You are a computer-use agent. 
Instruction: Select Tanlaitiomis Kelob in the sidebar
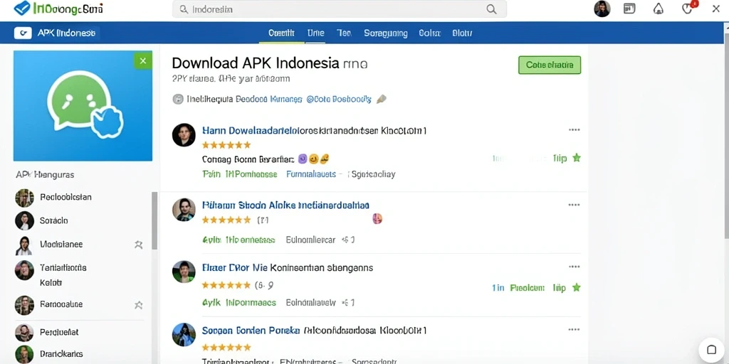pos(63,275)
